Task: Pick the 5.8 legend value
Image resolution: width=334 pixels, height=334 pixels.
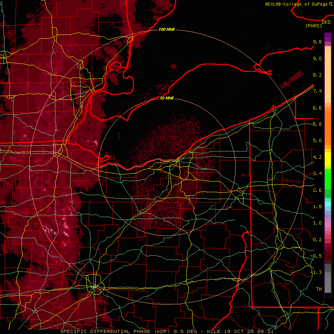Action: point(317,124)
